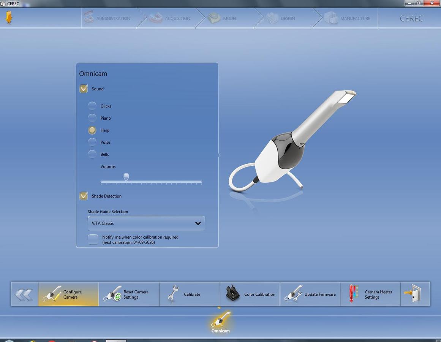Click the yellow down-arrow icon

(x=9, y=17)
